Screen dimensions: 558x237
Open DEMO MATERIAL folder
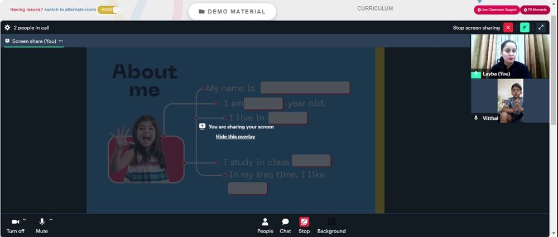click(x=232, y=11)
